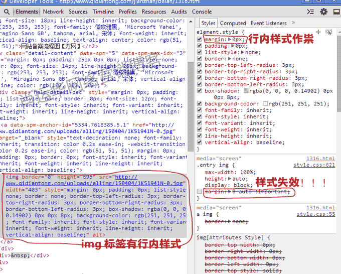Open style.css:55 source link
Screen dimensions: 341x274
(316, 214)
